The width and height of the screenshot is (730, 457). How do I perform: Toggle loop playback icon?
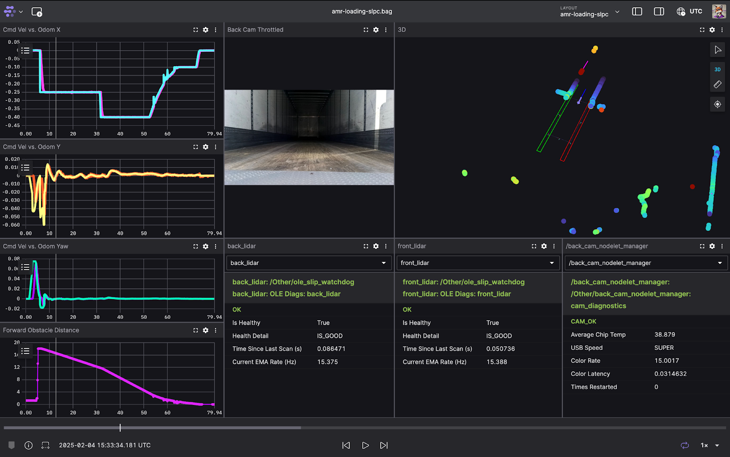click(684, 445)
